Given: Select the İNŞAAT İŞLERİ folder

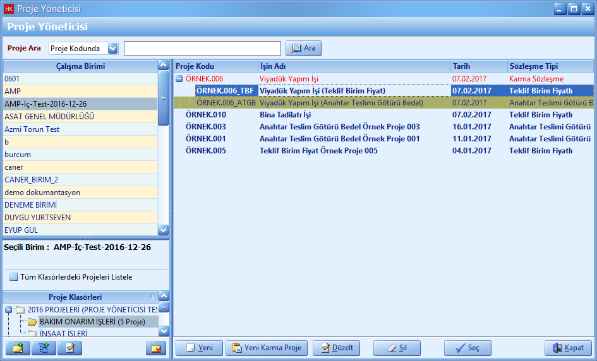Looking at the screenshot, I should click(63, 333).
